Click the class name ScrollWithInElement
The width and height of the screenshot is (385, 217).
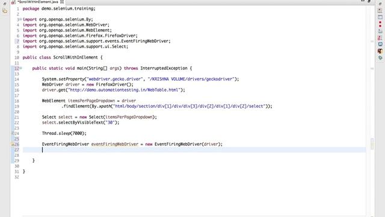tap(75, 57)
